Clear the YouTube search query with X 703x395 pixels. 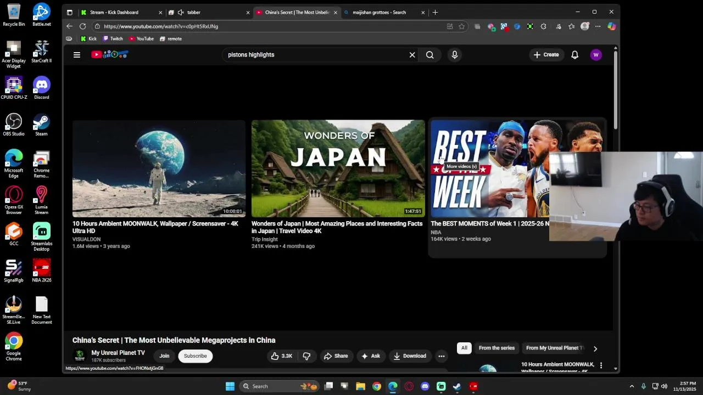[412, 55]
